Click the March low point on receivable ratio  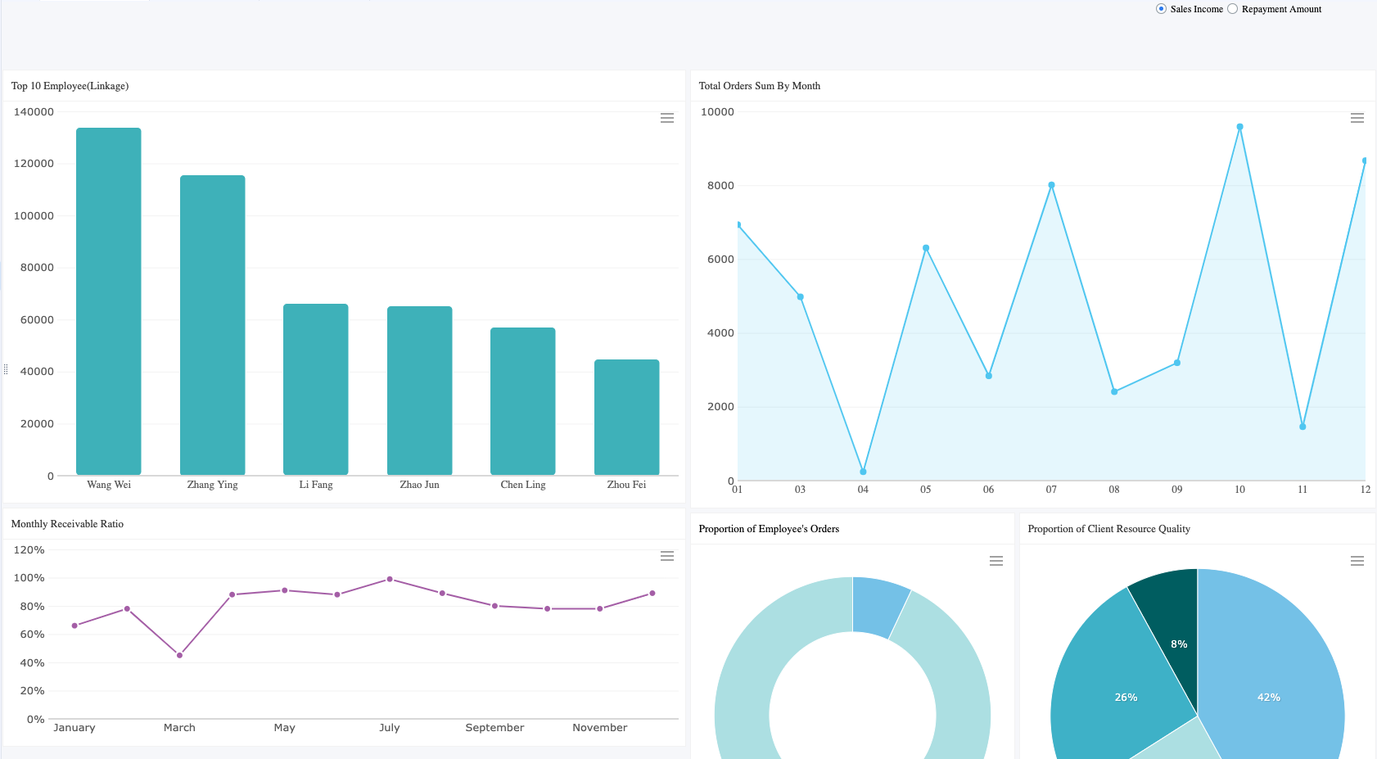click(x=179, y=655)
